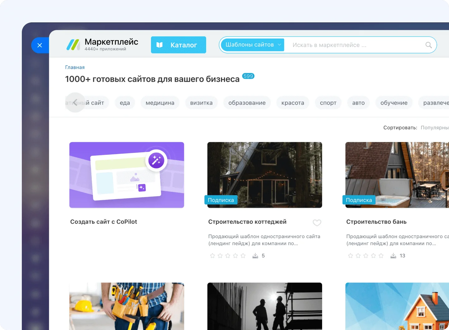Focus the marketplace search field
Screen dimensions: 449x330
tap(355, 45)
